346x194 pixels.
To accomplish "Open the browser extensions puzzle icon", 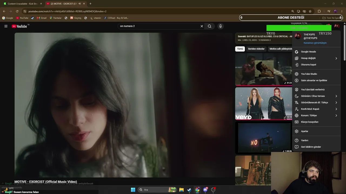I will [319, 11].
